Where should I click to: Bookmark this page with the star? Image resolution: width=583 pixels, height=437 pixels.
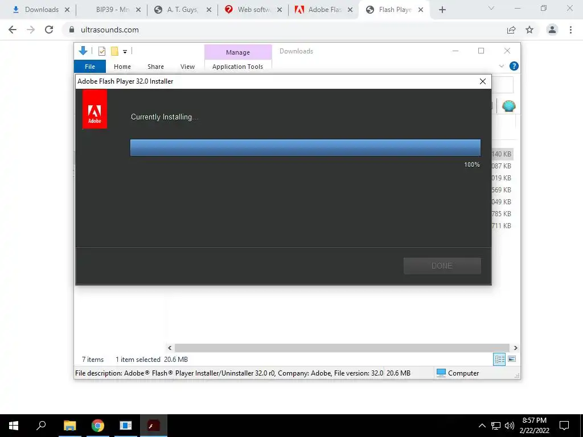click(529, 30)
